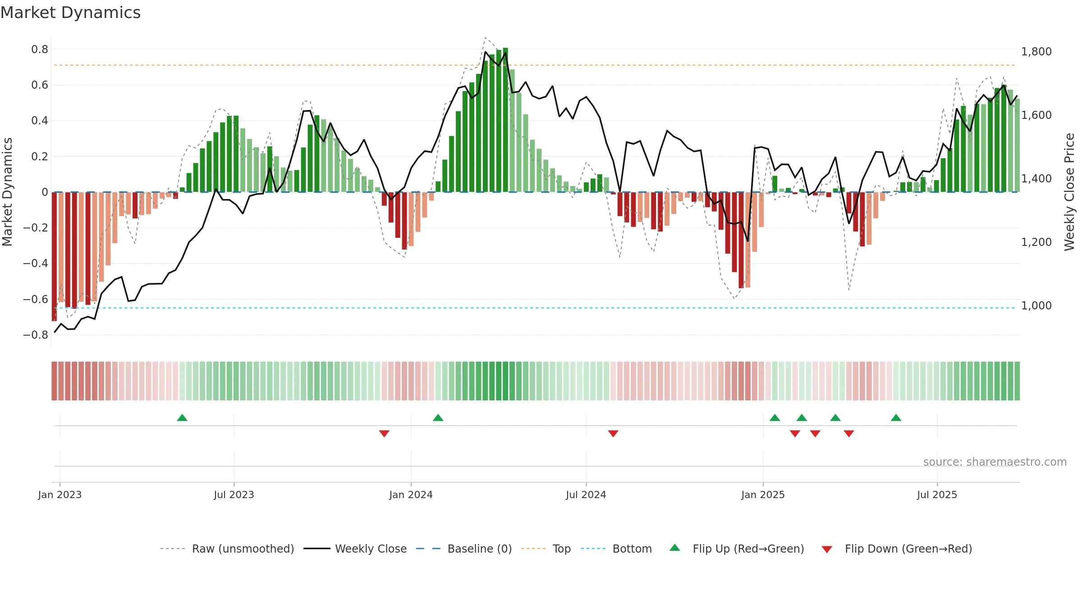
Task: Click the 1,600 price axis label
Action: click(x=1036, y=115)
